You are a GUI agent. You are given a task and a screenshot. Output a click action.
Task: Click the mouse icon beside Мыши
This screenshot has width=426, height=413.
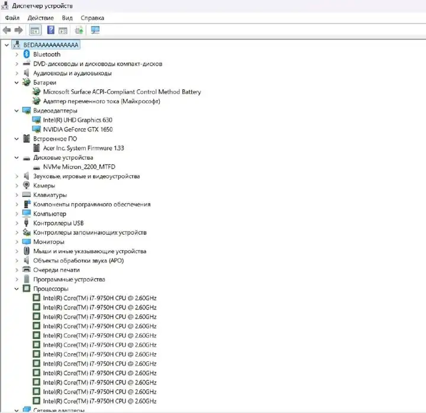(27, 251)
